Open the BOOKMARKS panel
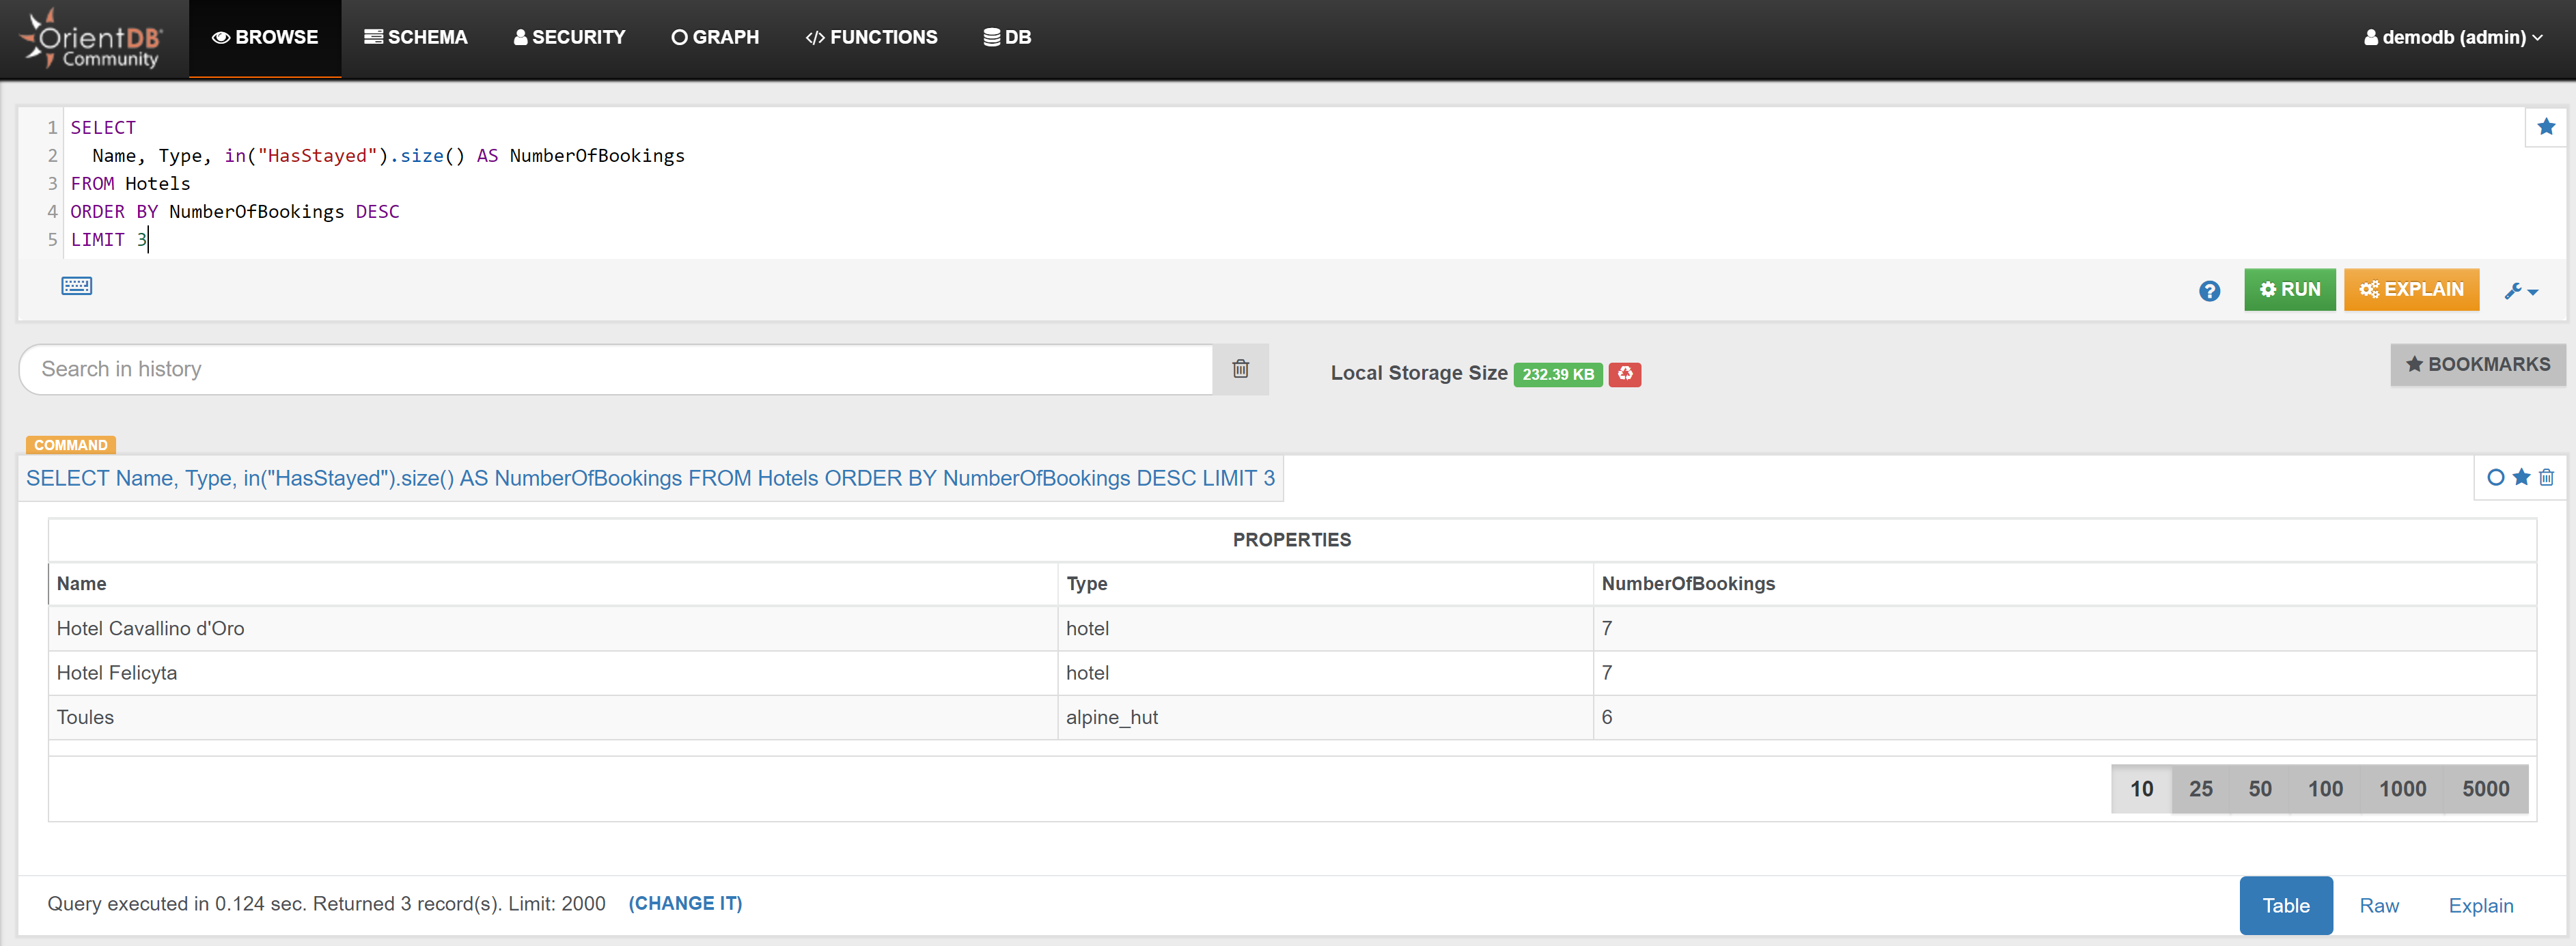The image size is (2576, 946). click(x=2477, y=365)
